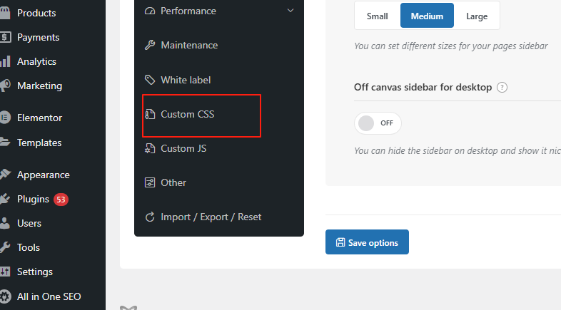Screen dimensions: 561x310
Task: Go to the Elementor menu item
Action: tap(39, 118)
